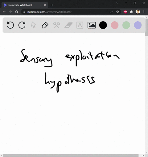Choose the pink pen color
The image size is (148, 157).
point(115,25)
